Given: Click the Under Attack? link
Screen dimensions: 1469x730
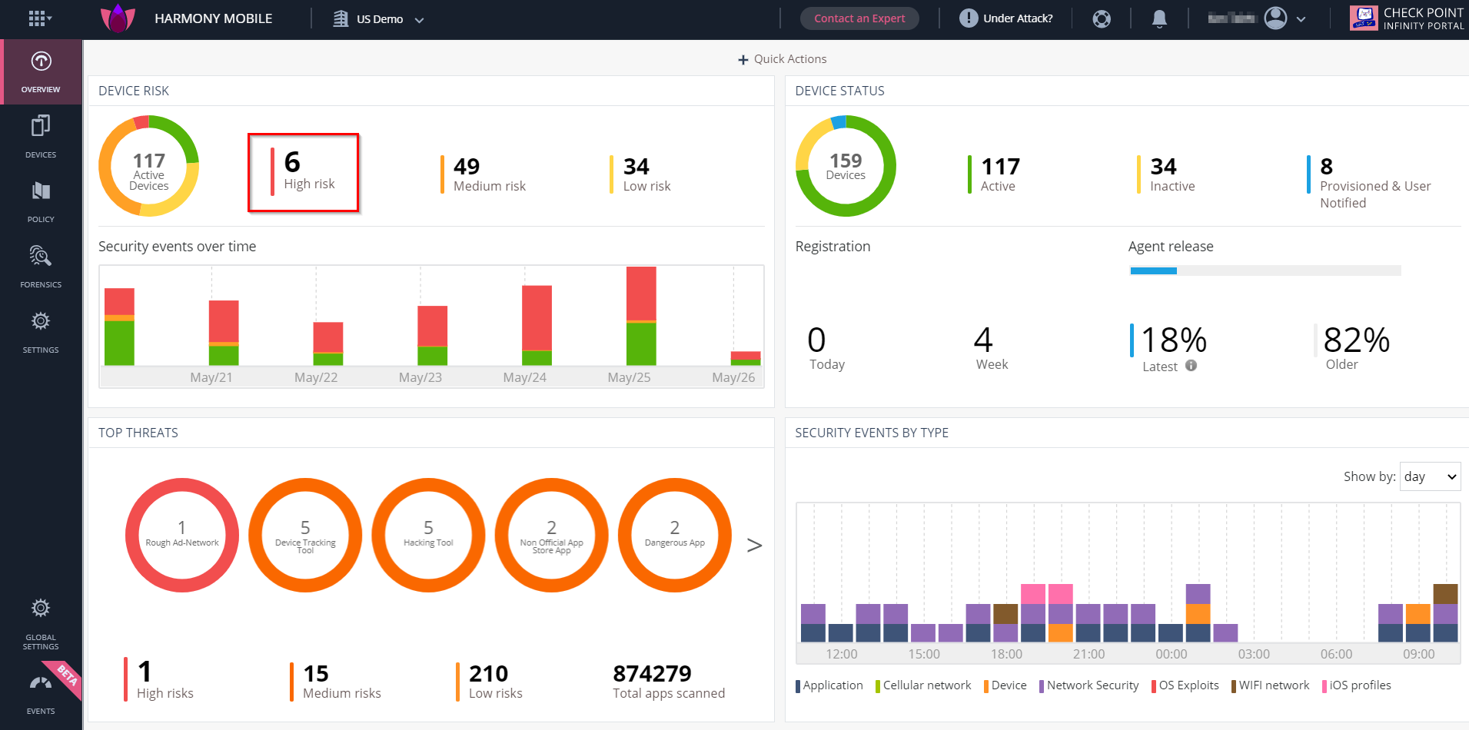Looking at the screenshot, I should (1018, 18).
